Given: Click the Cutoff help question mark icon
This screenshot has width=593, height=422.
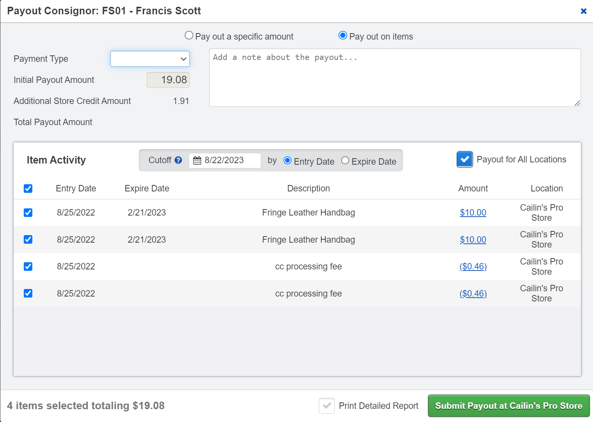Looking at the screenshot, I should (178, 160).
